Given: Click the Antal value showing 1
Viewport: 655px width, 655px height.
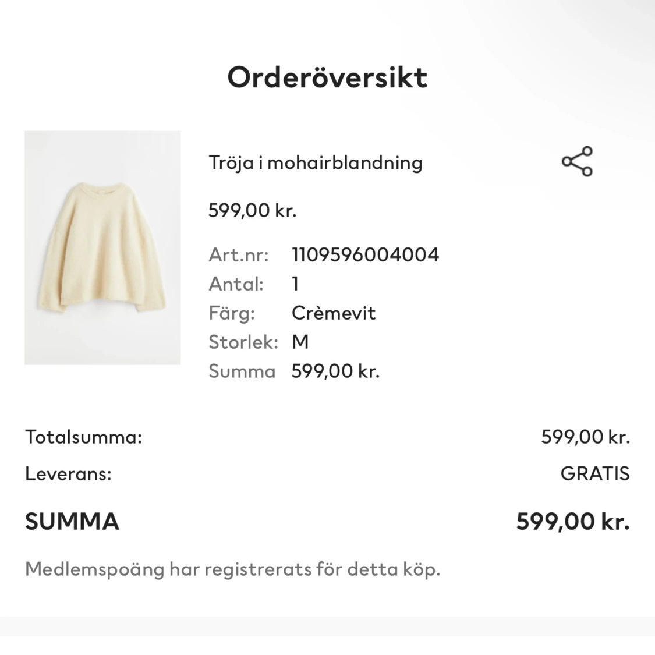Looking at the screenshot, I should pos(295,284).
